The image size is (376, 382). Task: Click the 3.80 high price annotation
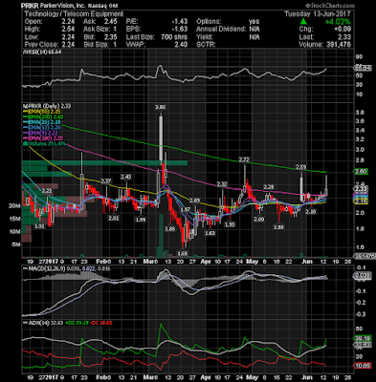[x=160, y=107]
